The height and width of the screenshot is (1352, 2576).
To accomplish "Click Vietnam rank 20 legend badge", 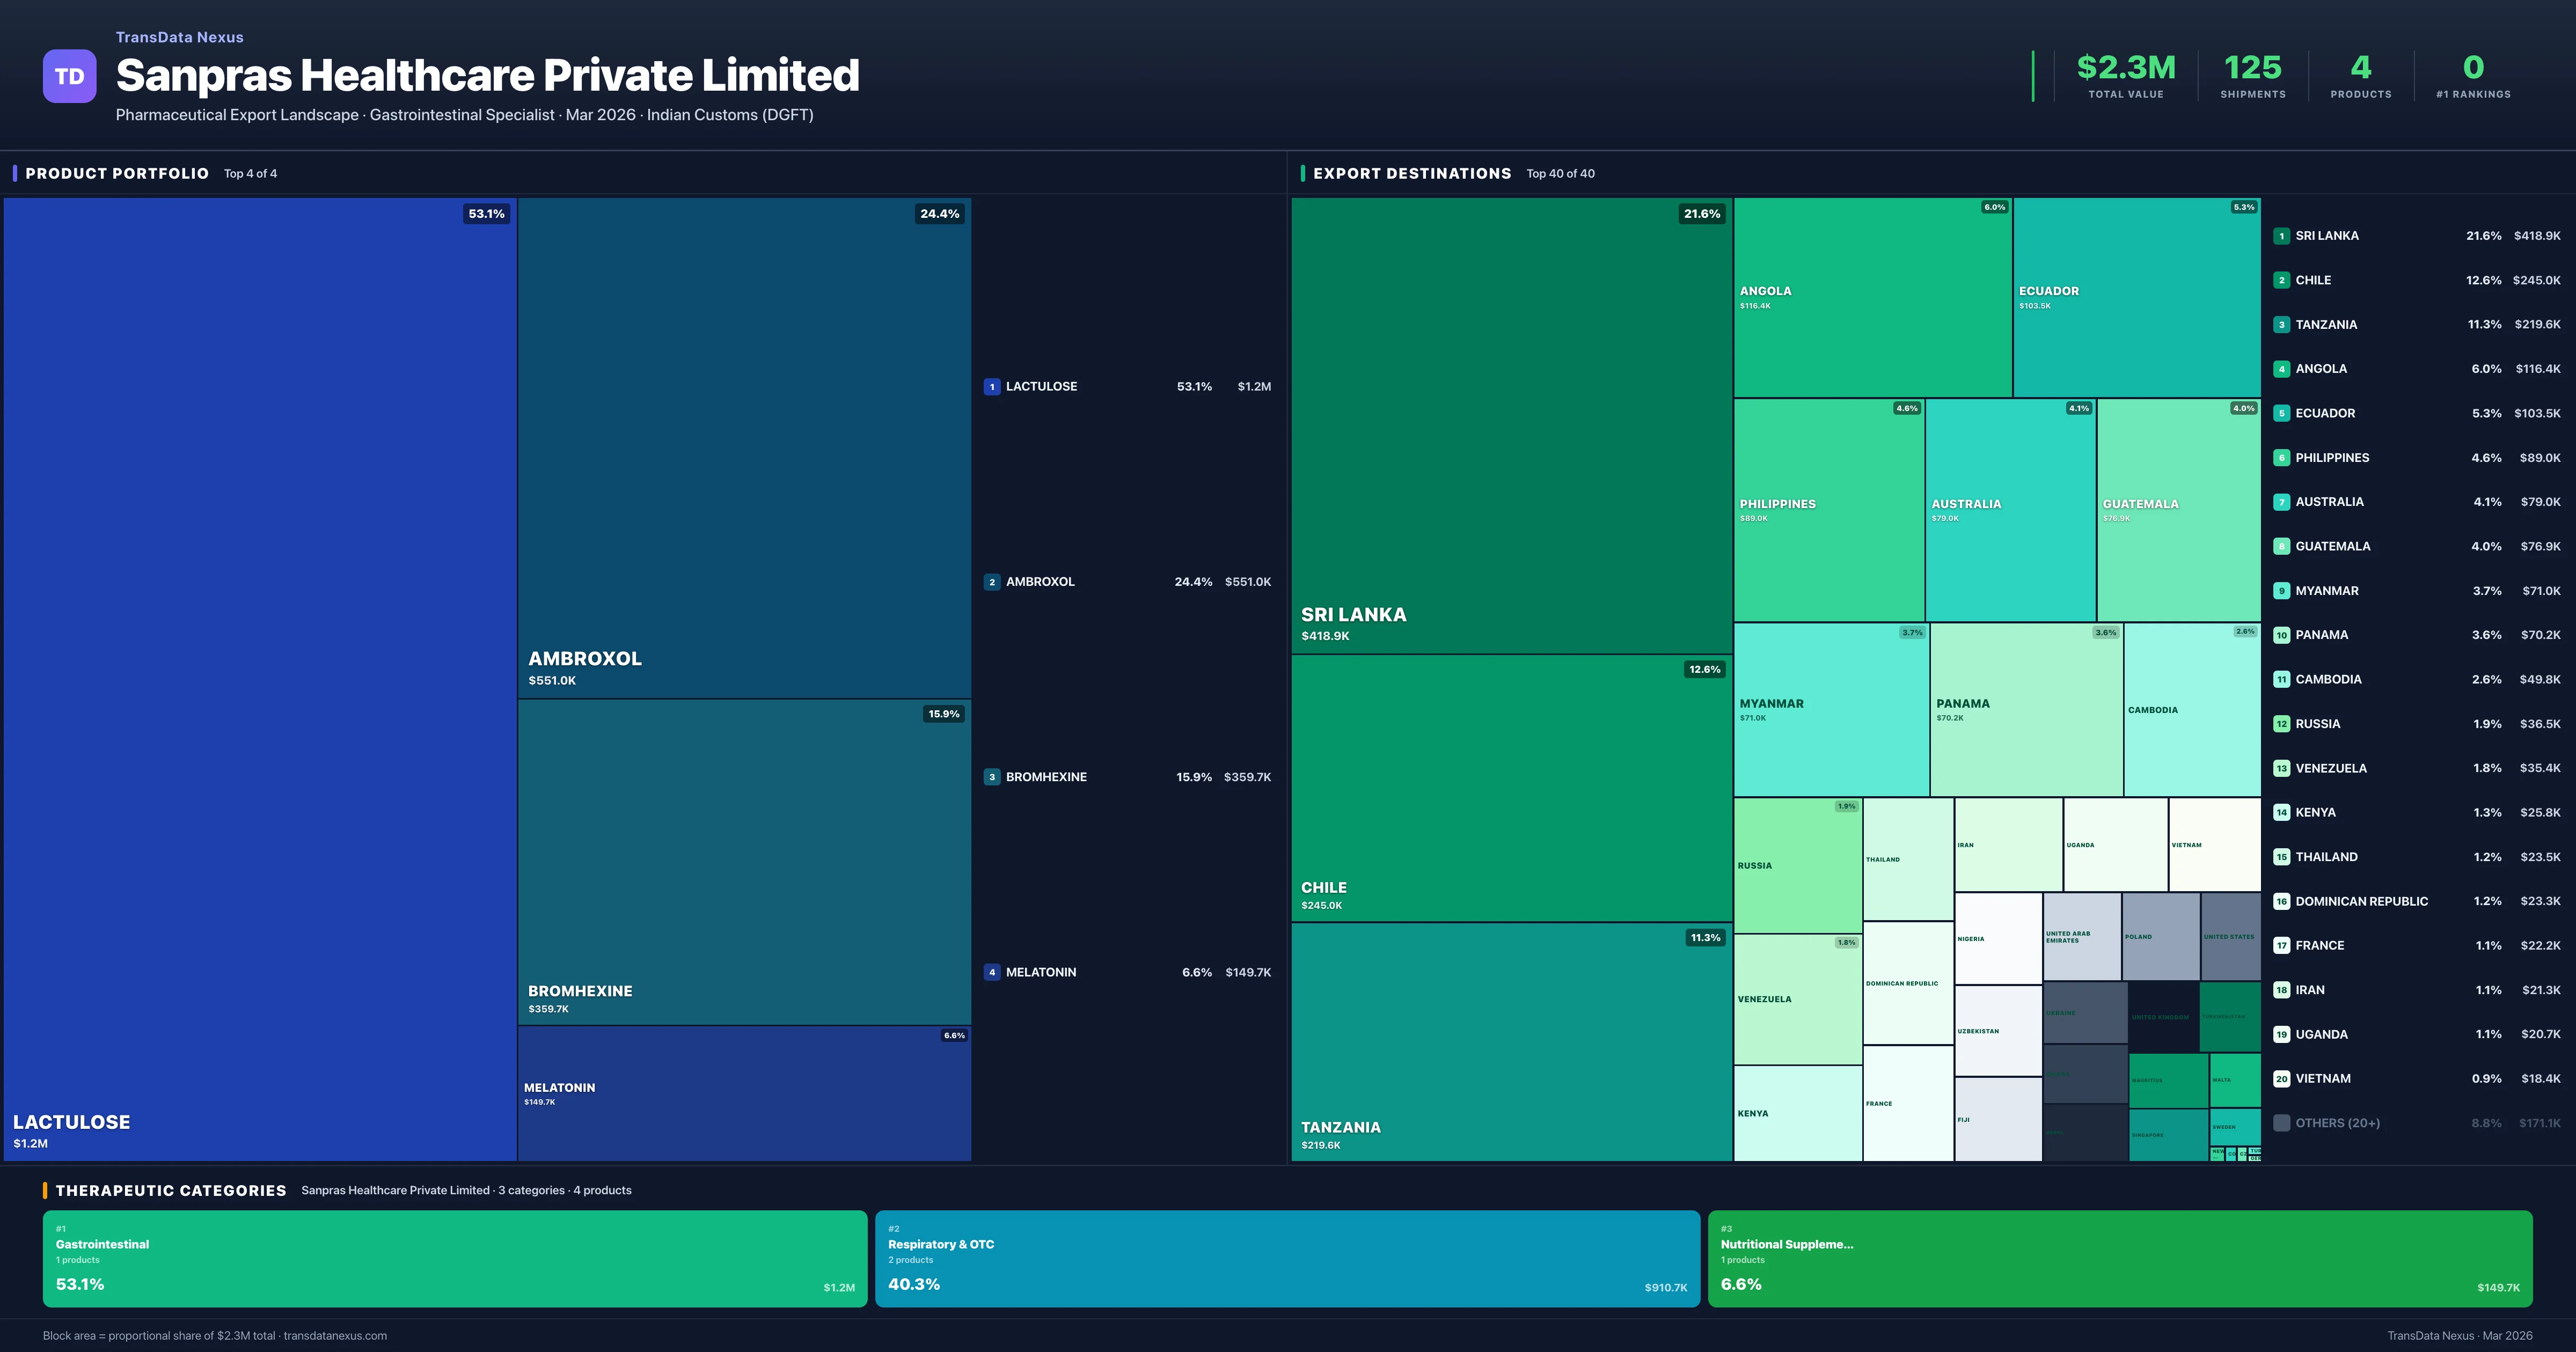I will 2281,1079.
